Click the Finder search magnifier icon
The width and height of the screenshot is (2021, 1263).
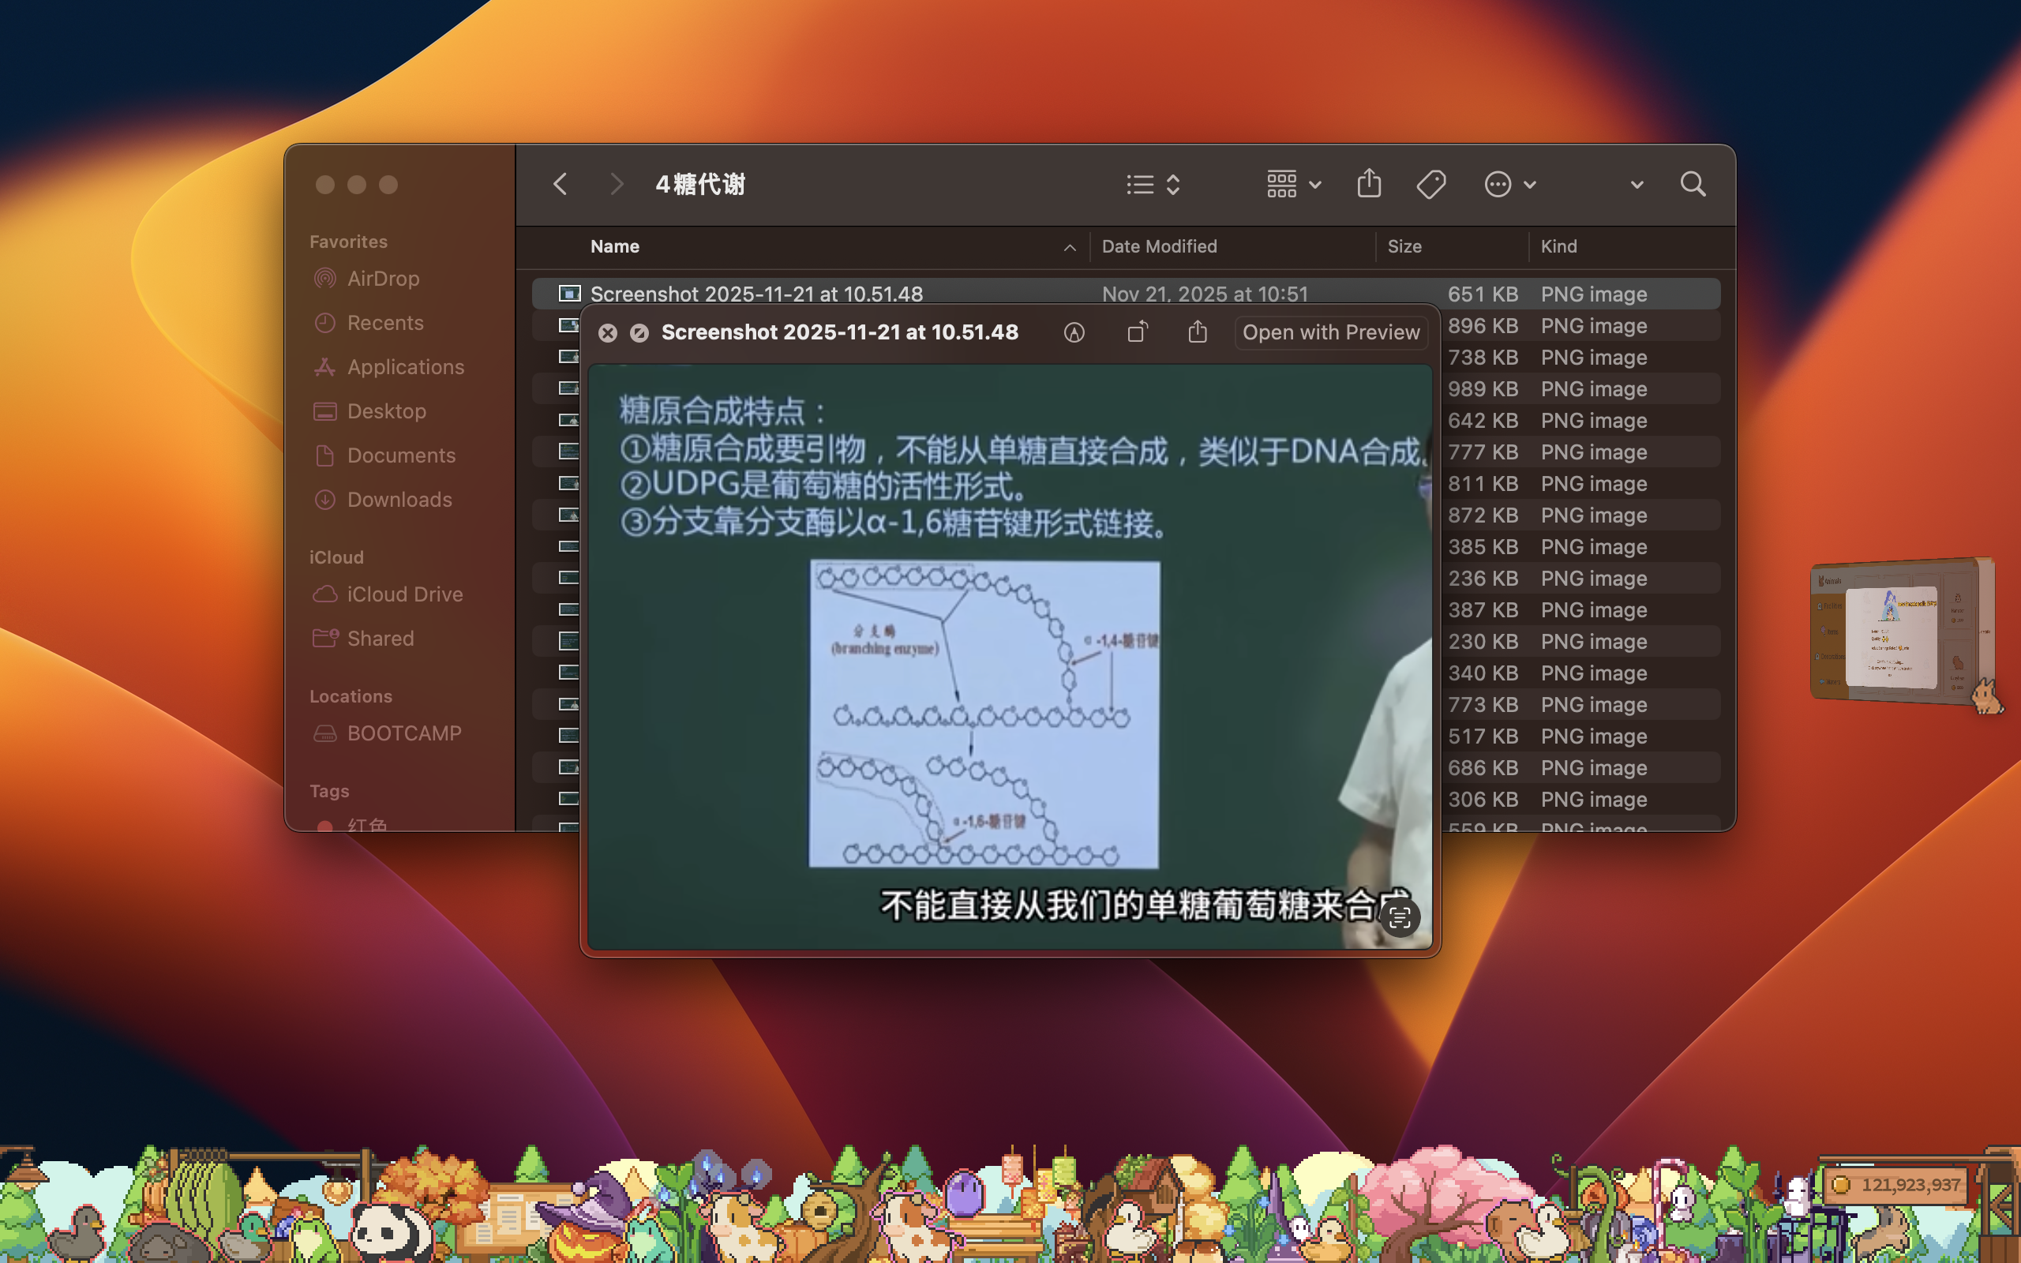pyautogui.click(x=1693, y=184)
